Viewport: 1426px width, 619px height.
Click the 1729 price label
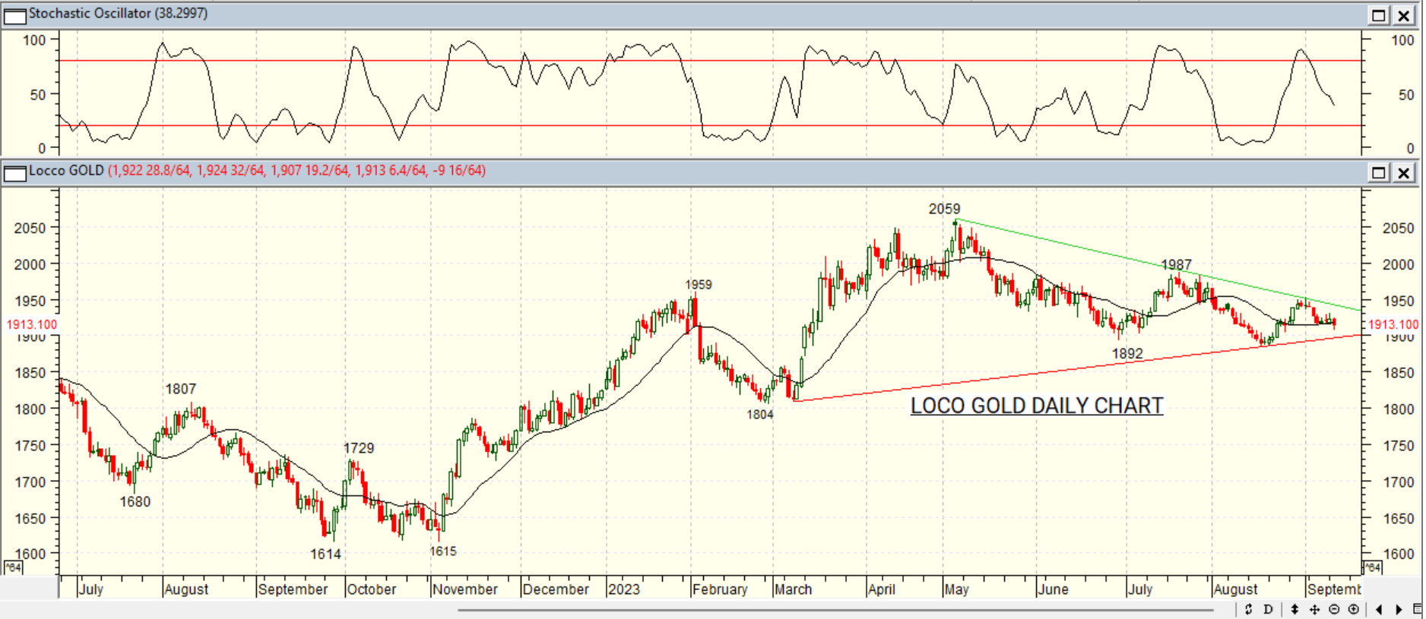[x=359, y=448]
